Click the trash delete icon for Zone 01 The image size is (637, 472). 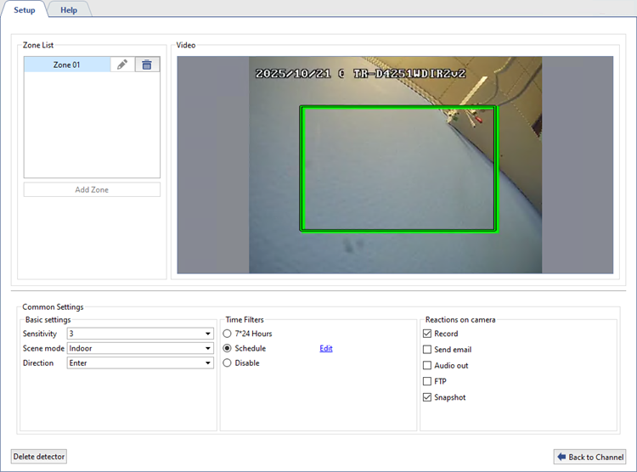[147, 65]
